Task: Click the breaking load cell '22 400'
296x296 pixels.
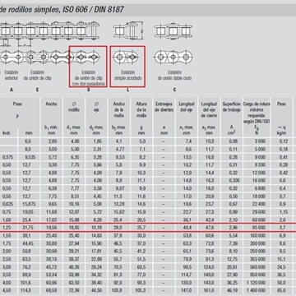Action: (x=259, y=204)
